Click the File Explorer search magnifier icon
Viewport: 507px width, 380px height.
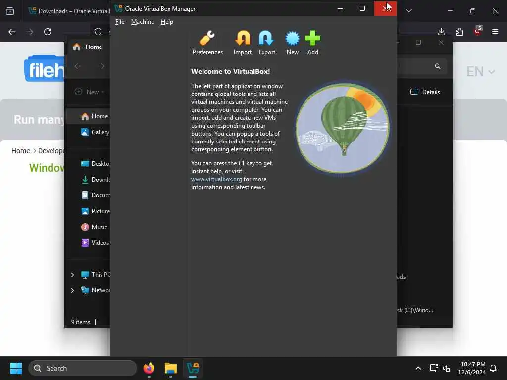click(438, 66)
